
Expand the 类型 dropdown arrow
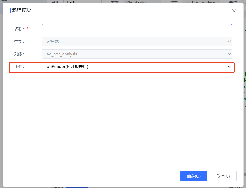point(229,42)
